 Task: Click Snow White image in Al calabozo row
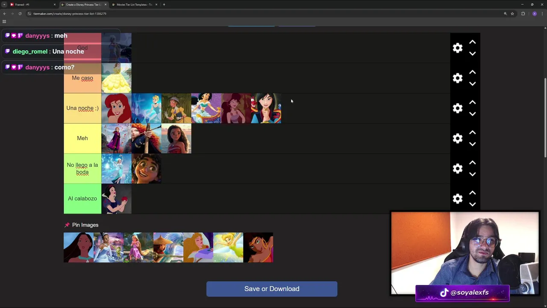point(116,198)
